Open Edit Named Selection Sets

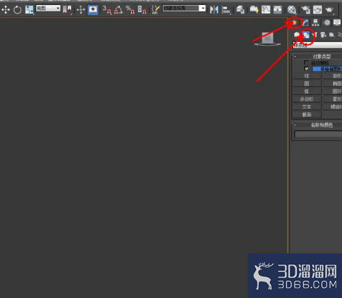(155, 10)
